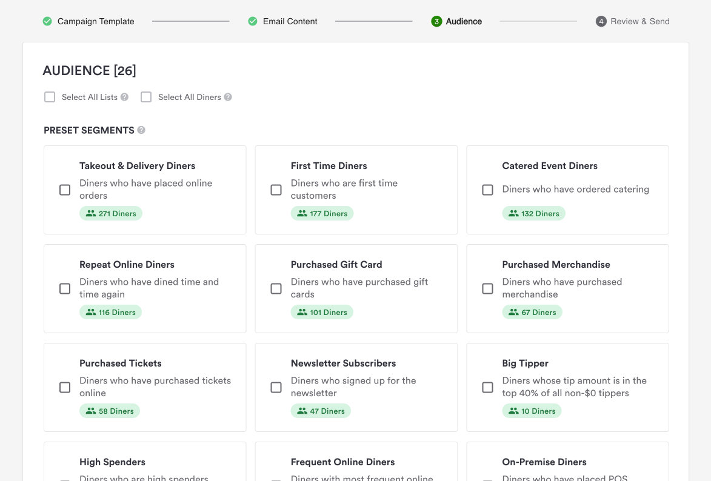711x481 pixels.
Task: Click green checkmark icon for Campaign Template
Action: coord(47,21)
